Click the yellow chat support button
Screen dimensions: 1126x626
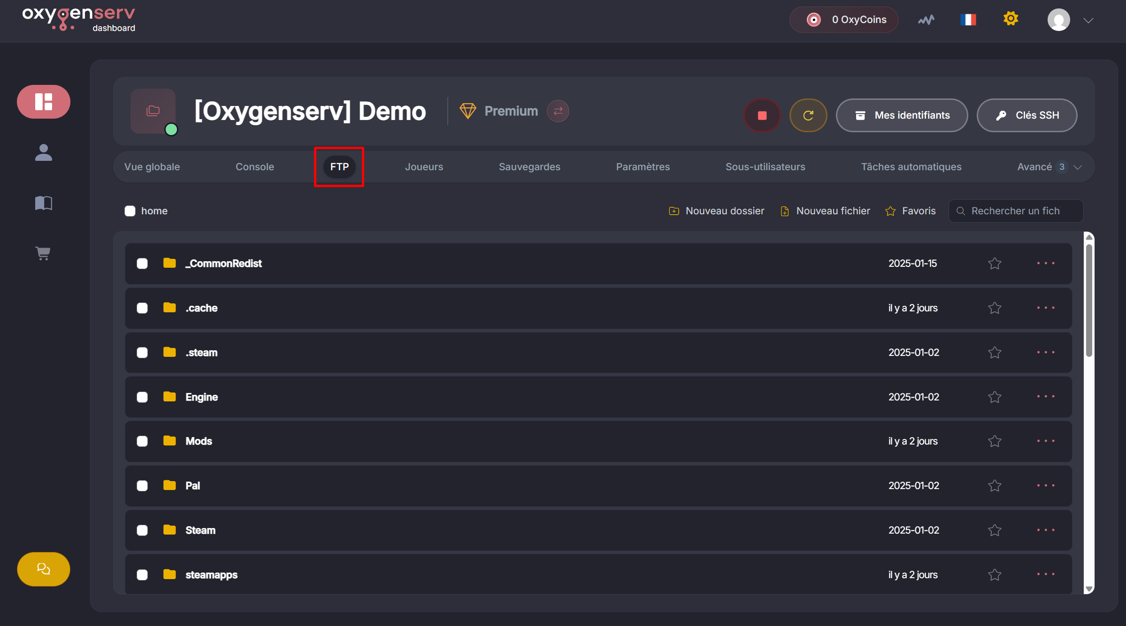pyautogui.click(x=43, y=569)
